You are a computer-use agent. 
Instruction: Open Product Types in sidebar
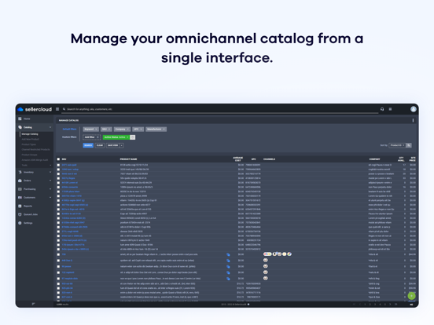pyautogui.click(x=29, y=144)
